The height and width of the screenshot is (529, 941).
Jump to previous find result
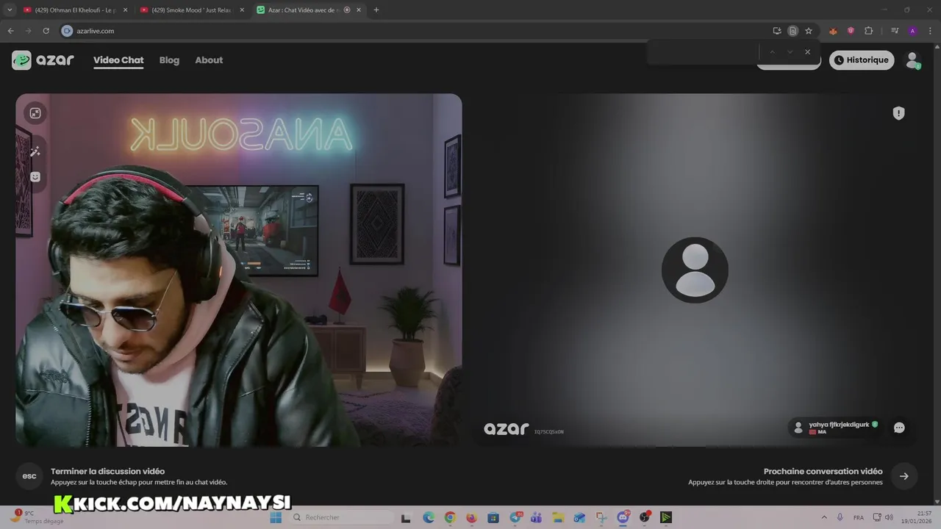(772, 52)
